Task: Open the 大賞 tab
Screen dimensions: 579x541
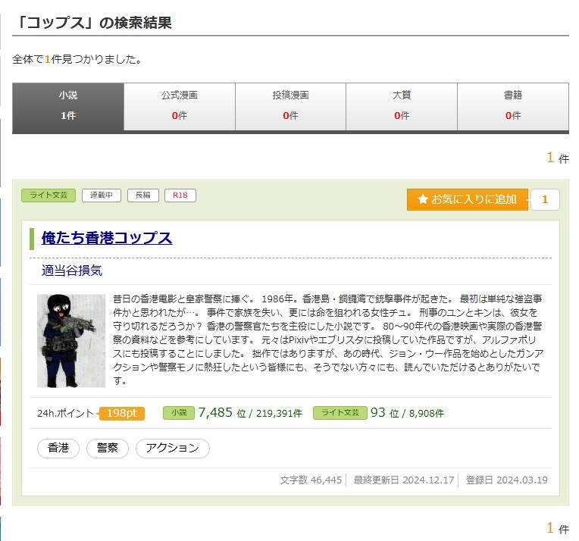Action: click(x=402, y=106)
